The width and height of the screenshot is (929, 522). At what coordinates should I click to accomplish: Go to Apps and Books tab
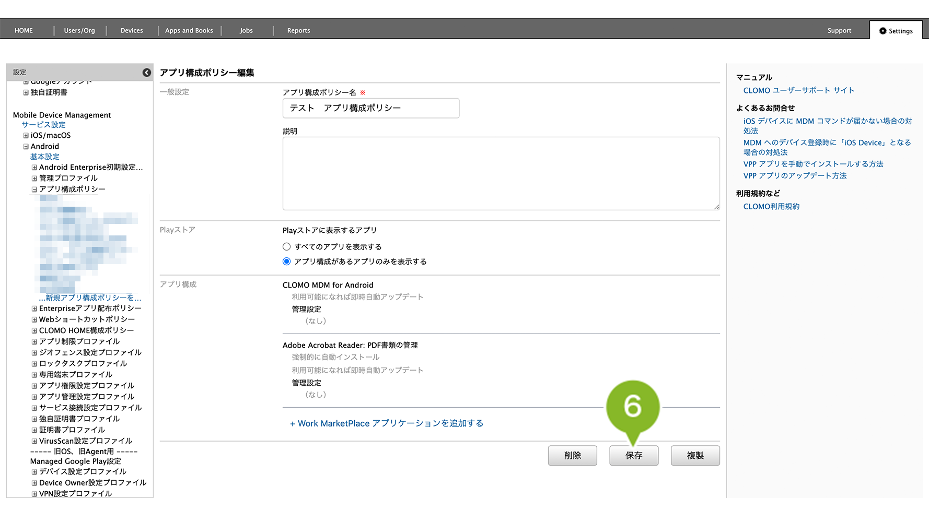click(189, 31)
